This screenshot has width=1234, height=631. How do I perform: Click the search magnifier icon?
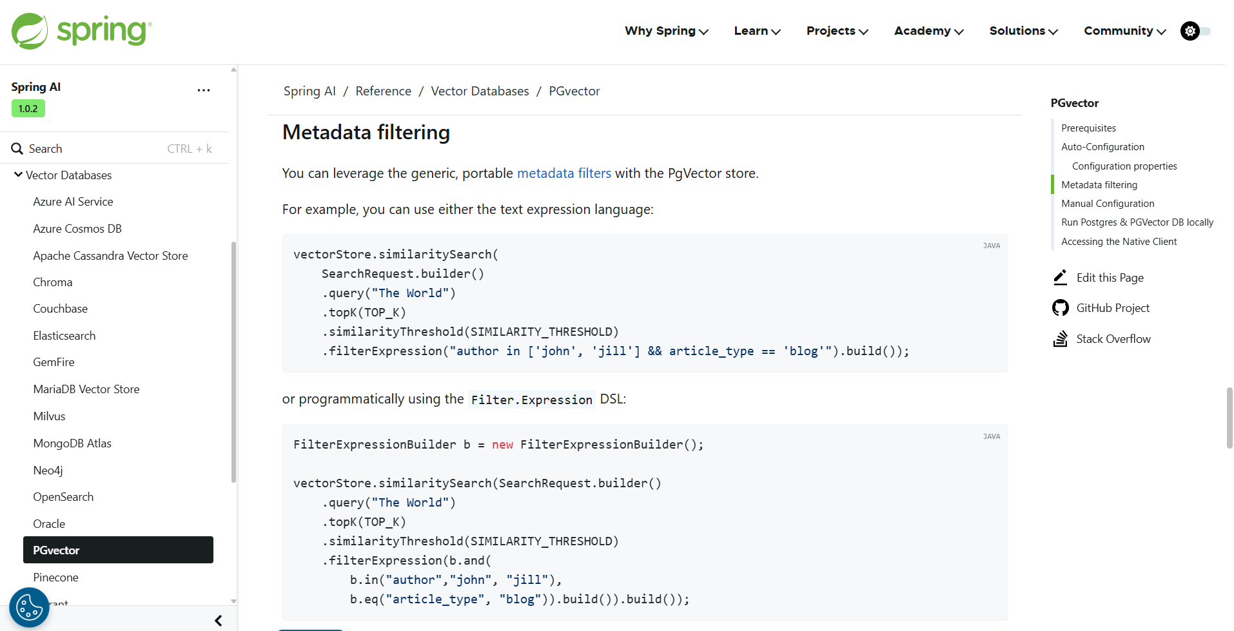pyautogui.click(x=17, y=149)
